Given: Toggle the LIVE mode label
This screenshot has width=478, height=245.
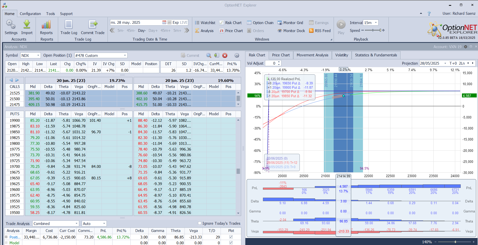Looking at the screenshot, I should pyautogui.click(x=183, y=23).
